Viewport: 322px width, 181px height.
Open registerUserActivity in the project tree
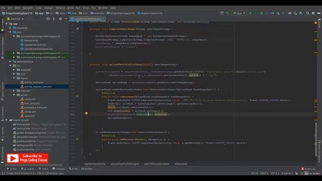click(35, 45)
